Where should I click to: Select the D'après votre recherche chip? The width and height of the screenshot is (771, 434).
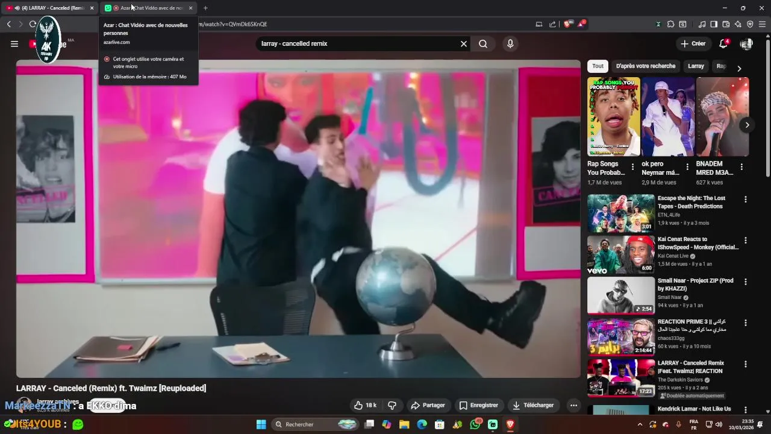(646, 66)
